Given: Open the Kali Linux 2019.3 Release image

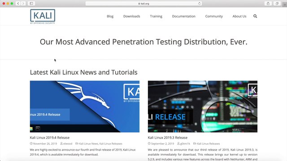Looking at the screenshot, I should pos(203,106).
